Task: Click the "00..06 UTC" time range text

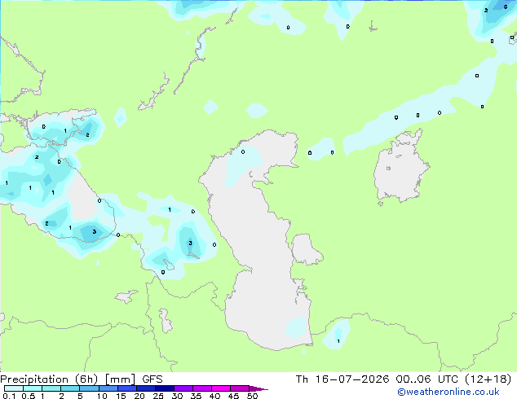Action: coord(427,379)
